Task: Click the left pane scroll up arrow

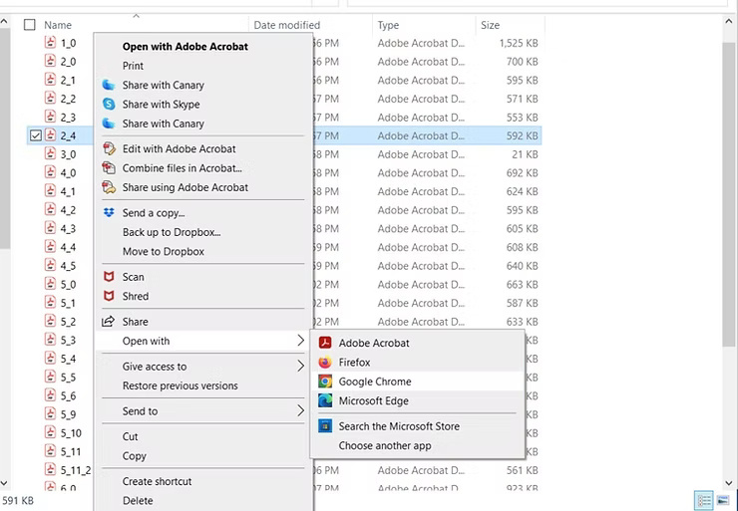Action: 4,21
